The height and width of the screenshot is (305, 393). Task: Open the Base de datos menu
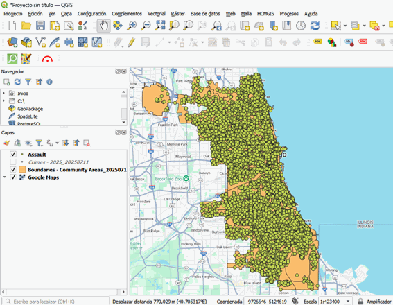pyautogui.click(x=205, y=14)
